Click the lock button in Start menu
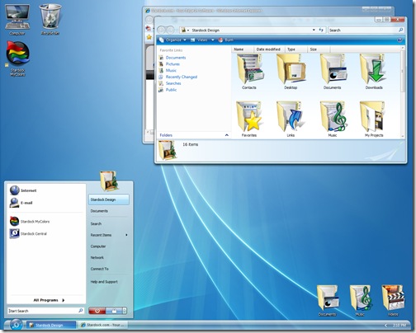The width and height of the screenshot is (416, 333). (x=114, y=311)
